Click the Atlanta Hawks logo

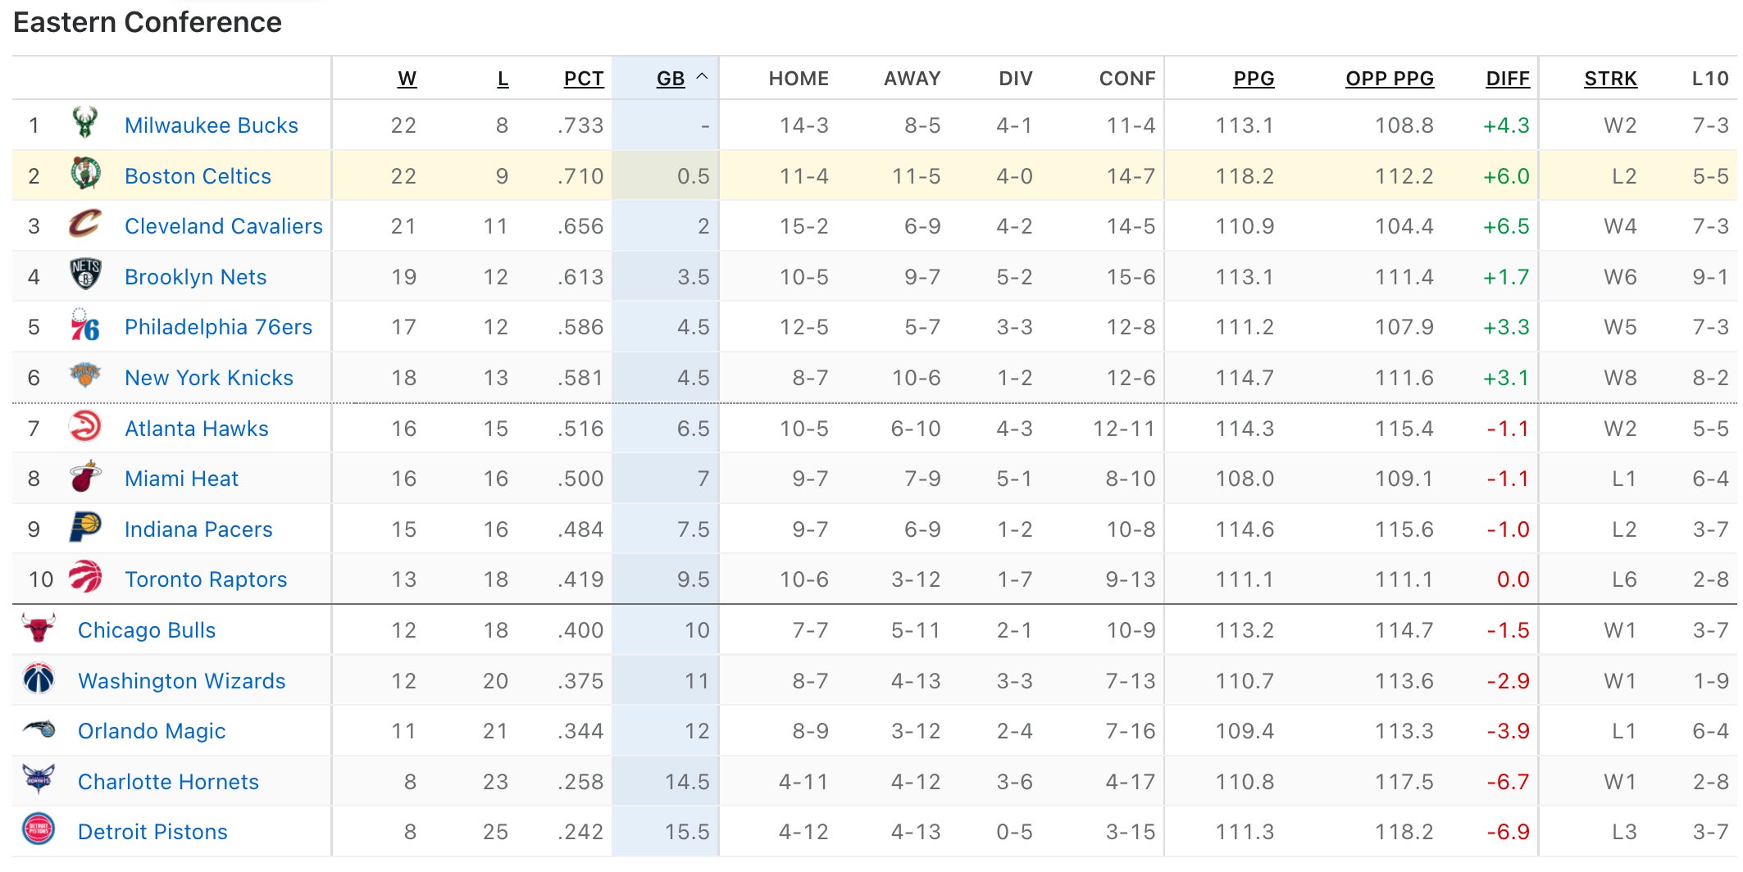(85, 427)
